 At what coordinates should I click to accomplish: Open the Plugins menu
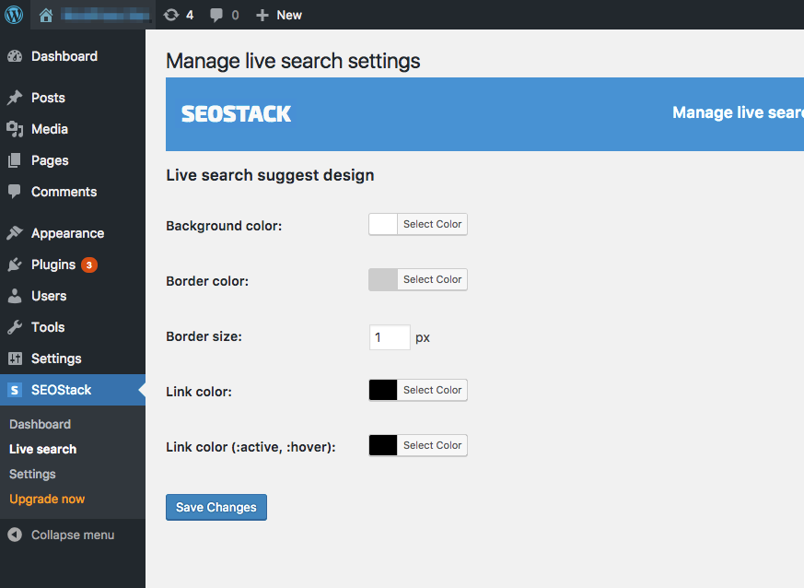tap(53, 265)
